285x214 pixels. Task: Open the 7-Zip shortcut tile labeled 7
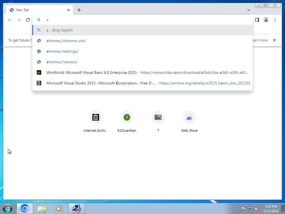pyautogui.click(x=158, y=121)
